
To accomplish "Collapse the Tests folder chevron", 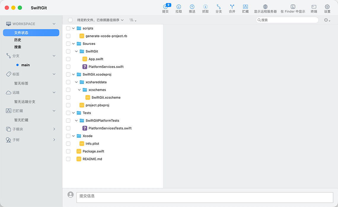I will (x=74, y=113).
